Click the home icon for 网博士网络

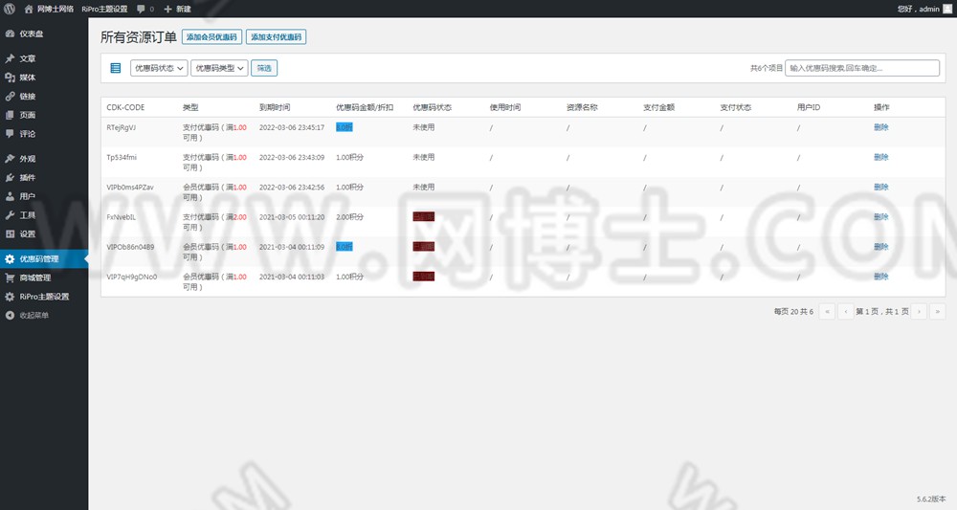(29, 10)
